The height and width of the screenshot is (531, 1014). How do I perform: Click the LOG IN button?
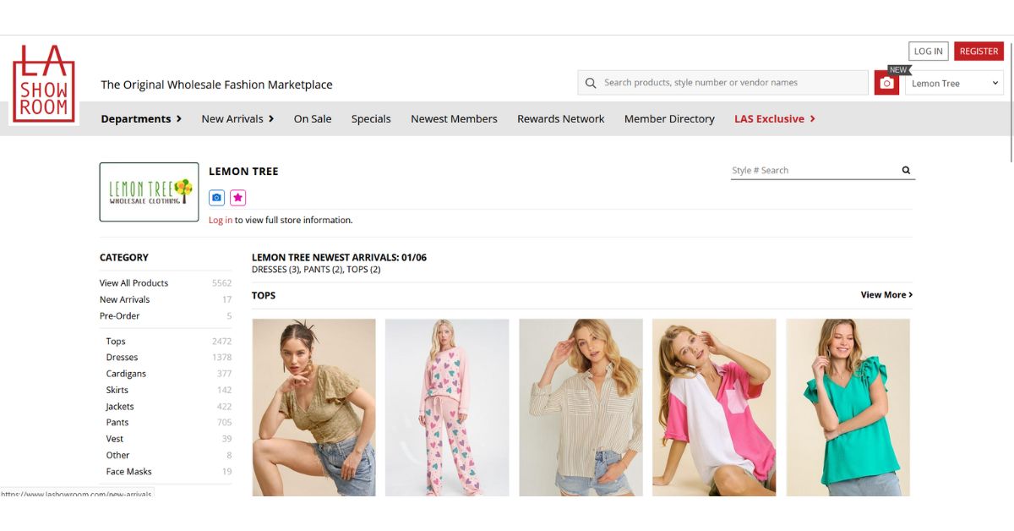click(x=928, y=52)
